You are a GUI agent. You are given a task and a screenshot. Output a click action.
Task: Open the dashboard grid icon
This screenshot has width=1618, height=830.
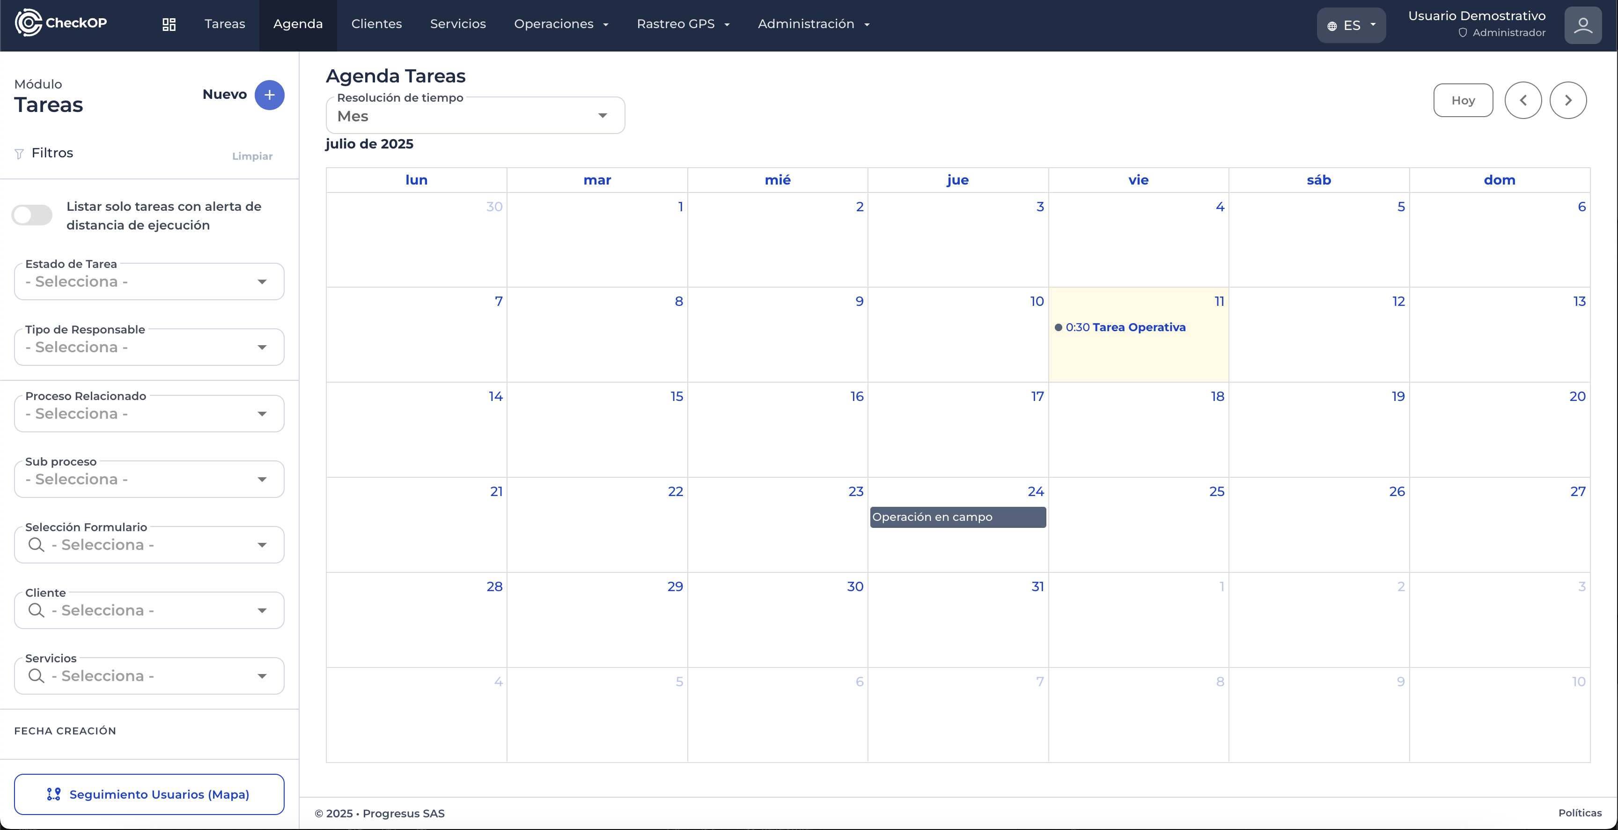[169, 24]
